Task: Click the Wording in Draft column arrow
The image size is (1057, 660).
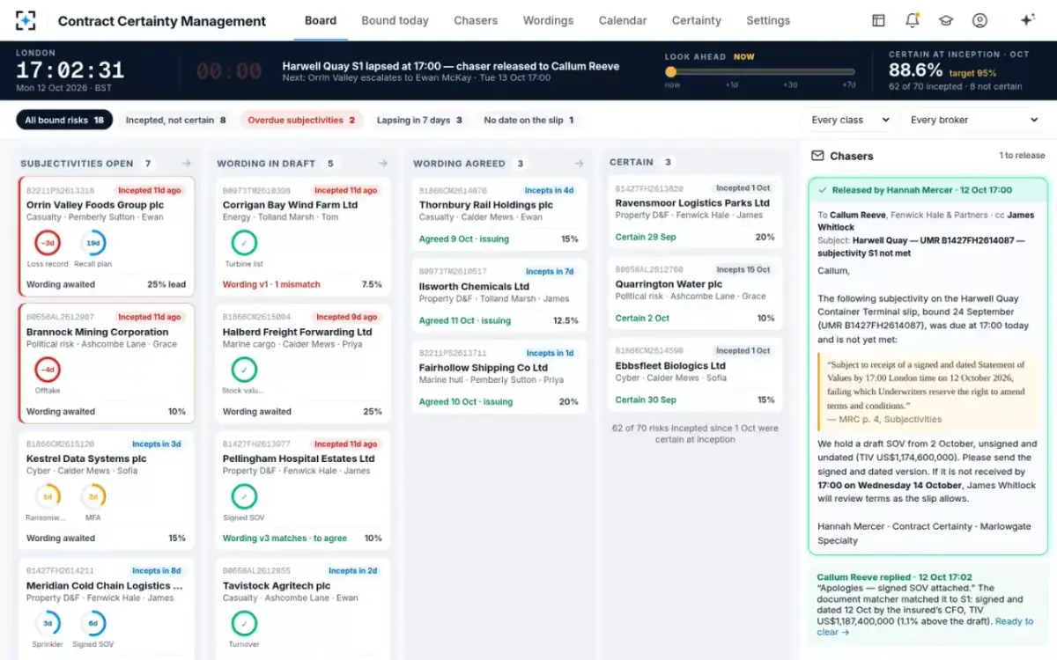Action: coord(382,163)
